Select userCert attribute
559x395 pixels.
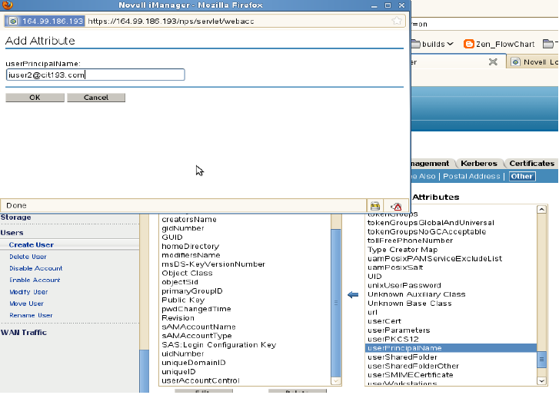click(x=384, y=321)
